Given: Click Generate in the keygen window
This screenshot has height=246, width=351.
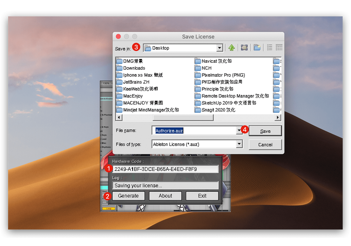Looking at the screenshot, I should 128,196.
